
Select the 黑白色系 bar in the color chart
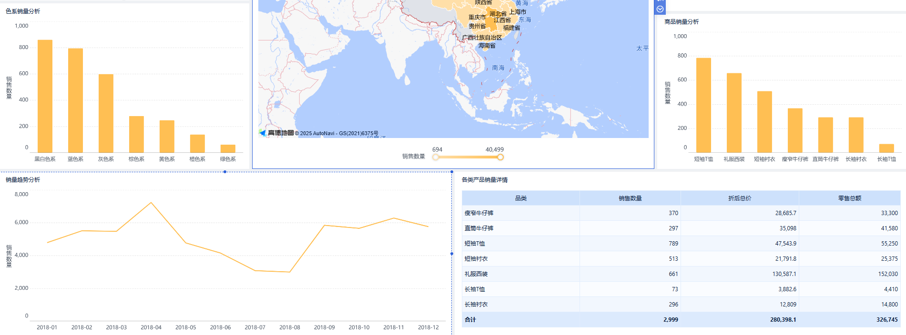pos(45,96)
